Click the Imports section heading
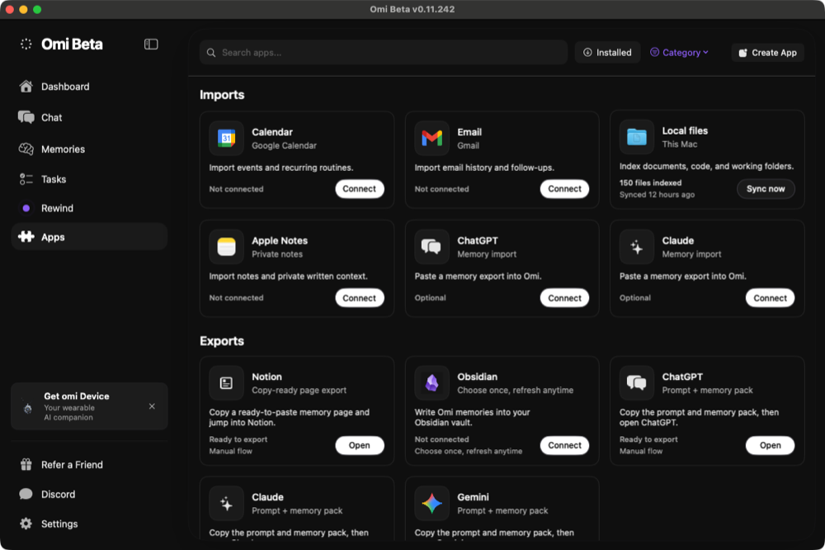The image size is (825, 550). 222,95
